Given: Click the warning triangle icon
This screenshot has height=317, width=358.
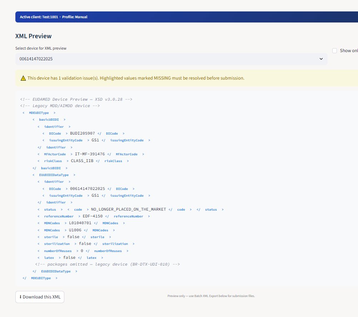Looking at the screenshot, I should coord(23,78).
